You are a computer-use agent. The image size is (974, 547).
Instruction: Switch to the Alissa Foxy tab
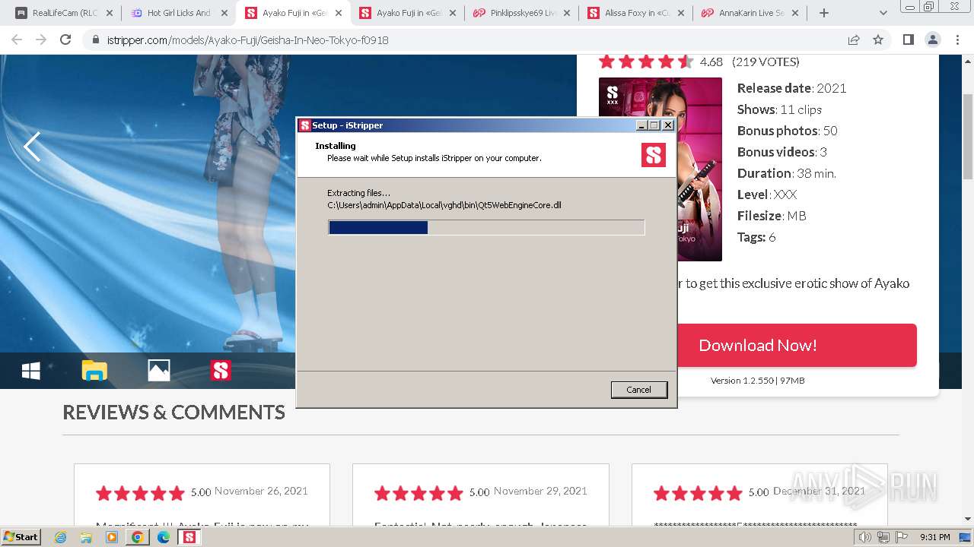click(x=636, y=13)
